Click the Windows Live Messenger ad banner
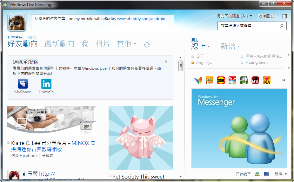The image size is (294, 182). 239,128
